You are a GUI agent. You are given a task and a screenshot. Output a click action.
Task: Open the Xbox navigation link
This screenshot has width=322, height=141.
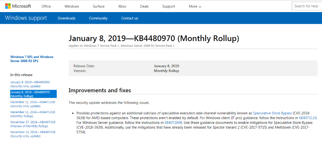pos(122,6)
